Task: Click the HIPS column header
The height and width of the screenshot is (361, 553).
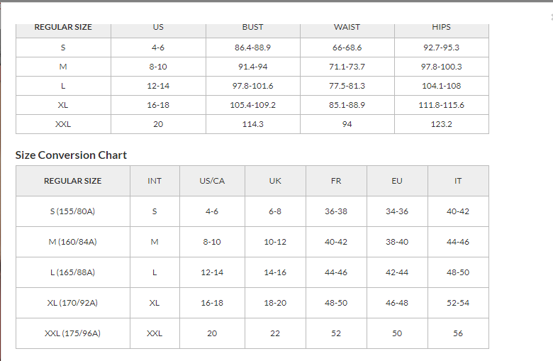Action: click(441, 27)
